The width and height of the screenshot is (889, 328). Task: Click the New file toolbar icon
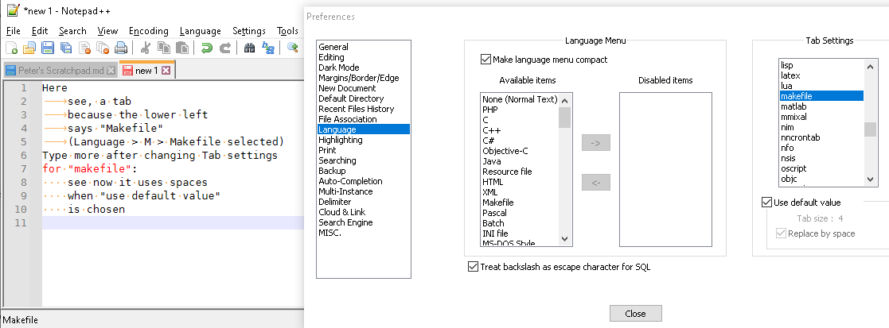point(11,48)
